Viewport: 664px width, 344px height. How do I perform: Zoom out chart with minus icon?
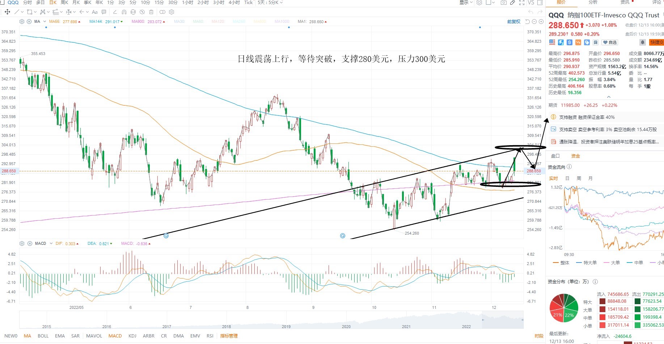pyautogui.click(x=534, y=22)
